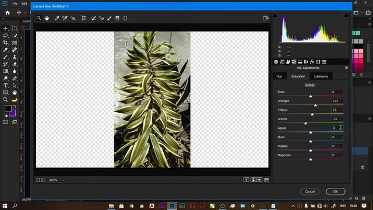Open Windows Start menu
Viewport: 373px width, 210px height.
click(x=5, y=206)
